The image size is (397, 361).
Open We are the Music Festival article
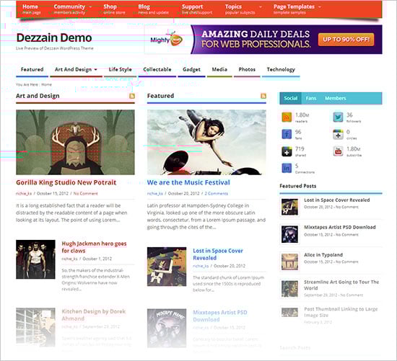[x=188, y=182]
